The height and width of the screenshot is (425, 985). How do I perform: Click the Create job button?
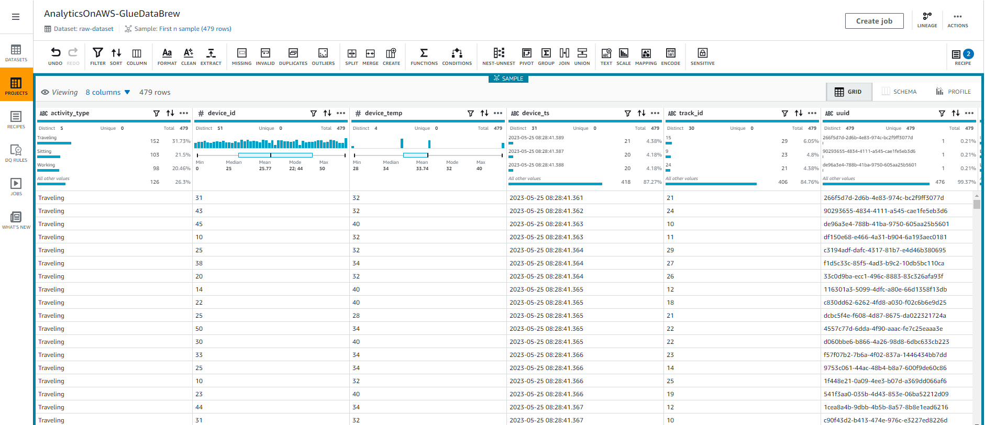(875, 21)
